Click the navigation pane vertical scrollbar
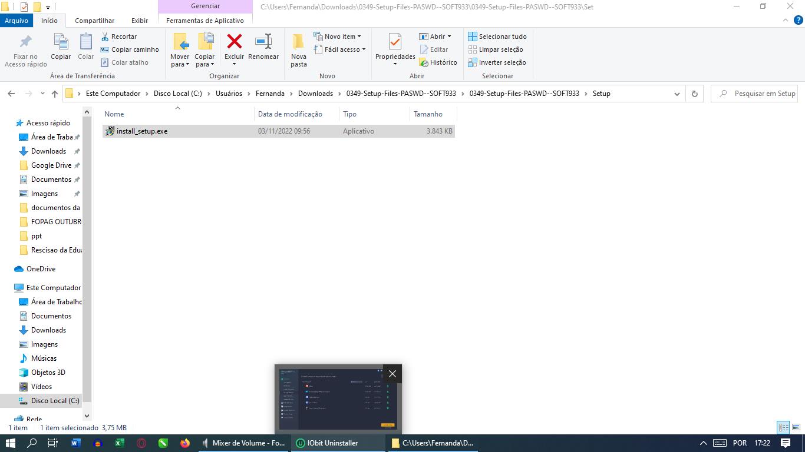 tap(87, 253)
